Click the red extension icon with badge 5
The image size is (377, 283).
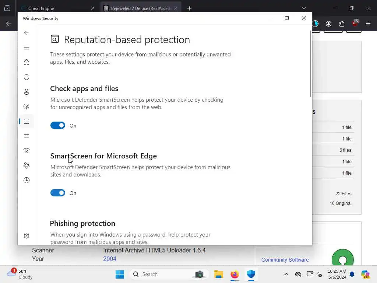click(355, 23)
